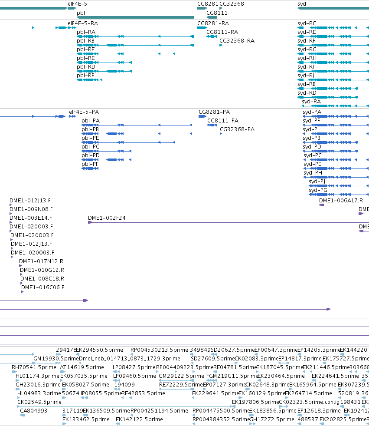Select the RP004384352.5prime EST label
Viewport: 369px width, 426px height.
pos(221,419)
